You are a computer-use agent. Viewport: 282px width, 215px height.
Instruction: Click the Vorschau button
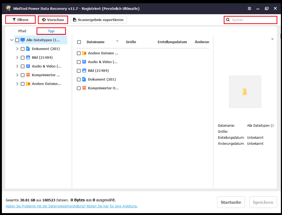[53, 20]
